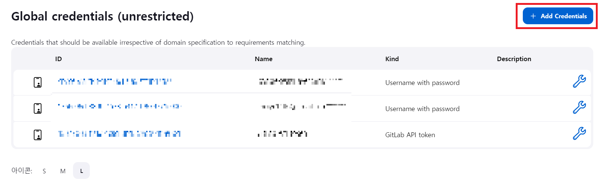Click the blurred name in GitLab token row
Image resolution: width=610 pixels, height=183 pixels.
[282, 134]
